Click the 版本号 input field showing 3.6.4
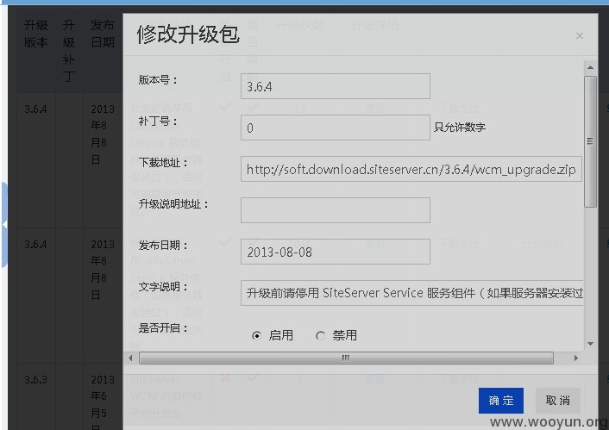The height and width of the screenshot is (430, 609). (x=336, y=86)
